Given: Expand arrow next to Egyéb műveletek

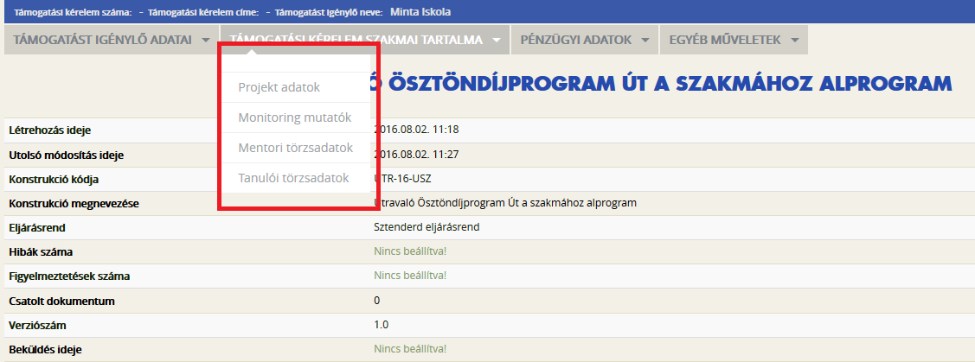Looking at the screenshot, I should 795,41.
